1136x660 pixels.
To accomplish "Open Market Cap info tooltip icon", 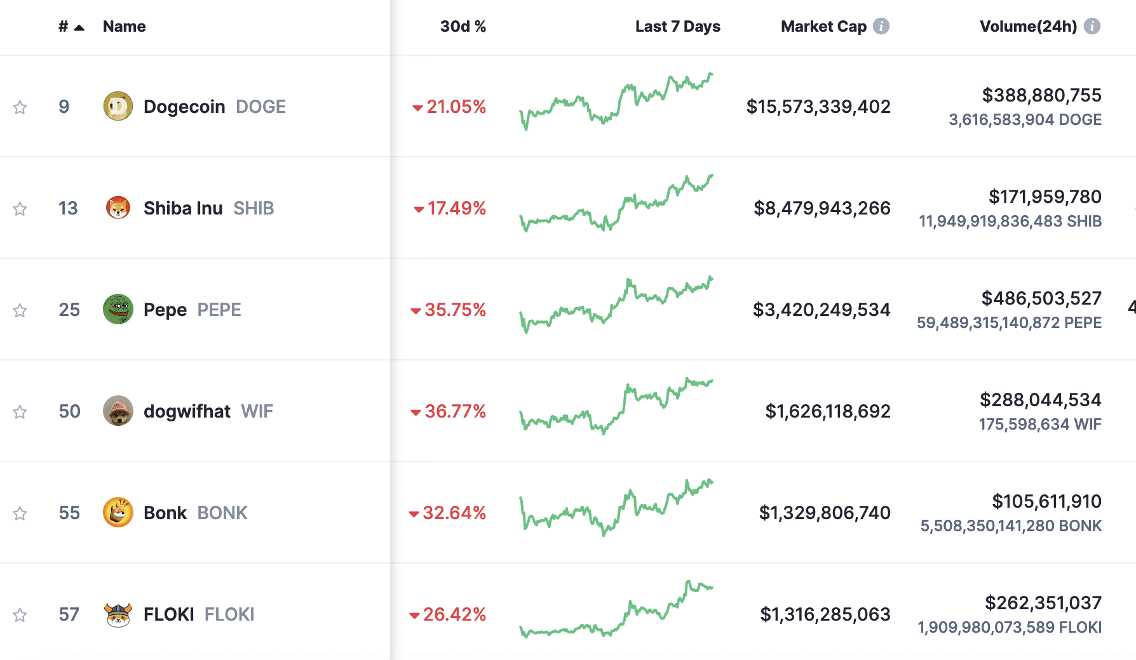I will 881,26.
